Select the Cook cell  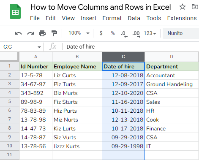pos(172,119)
